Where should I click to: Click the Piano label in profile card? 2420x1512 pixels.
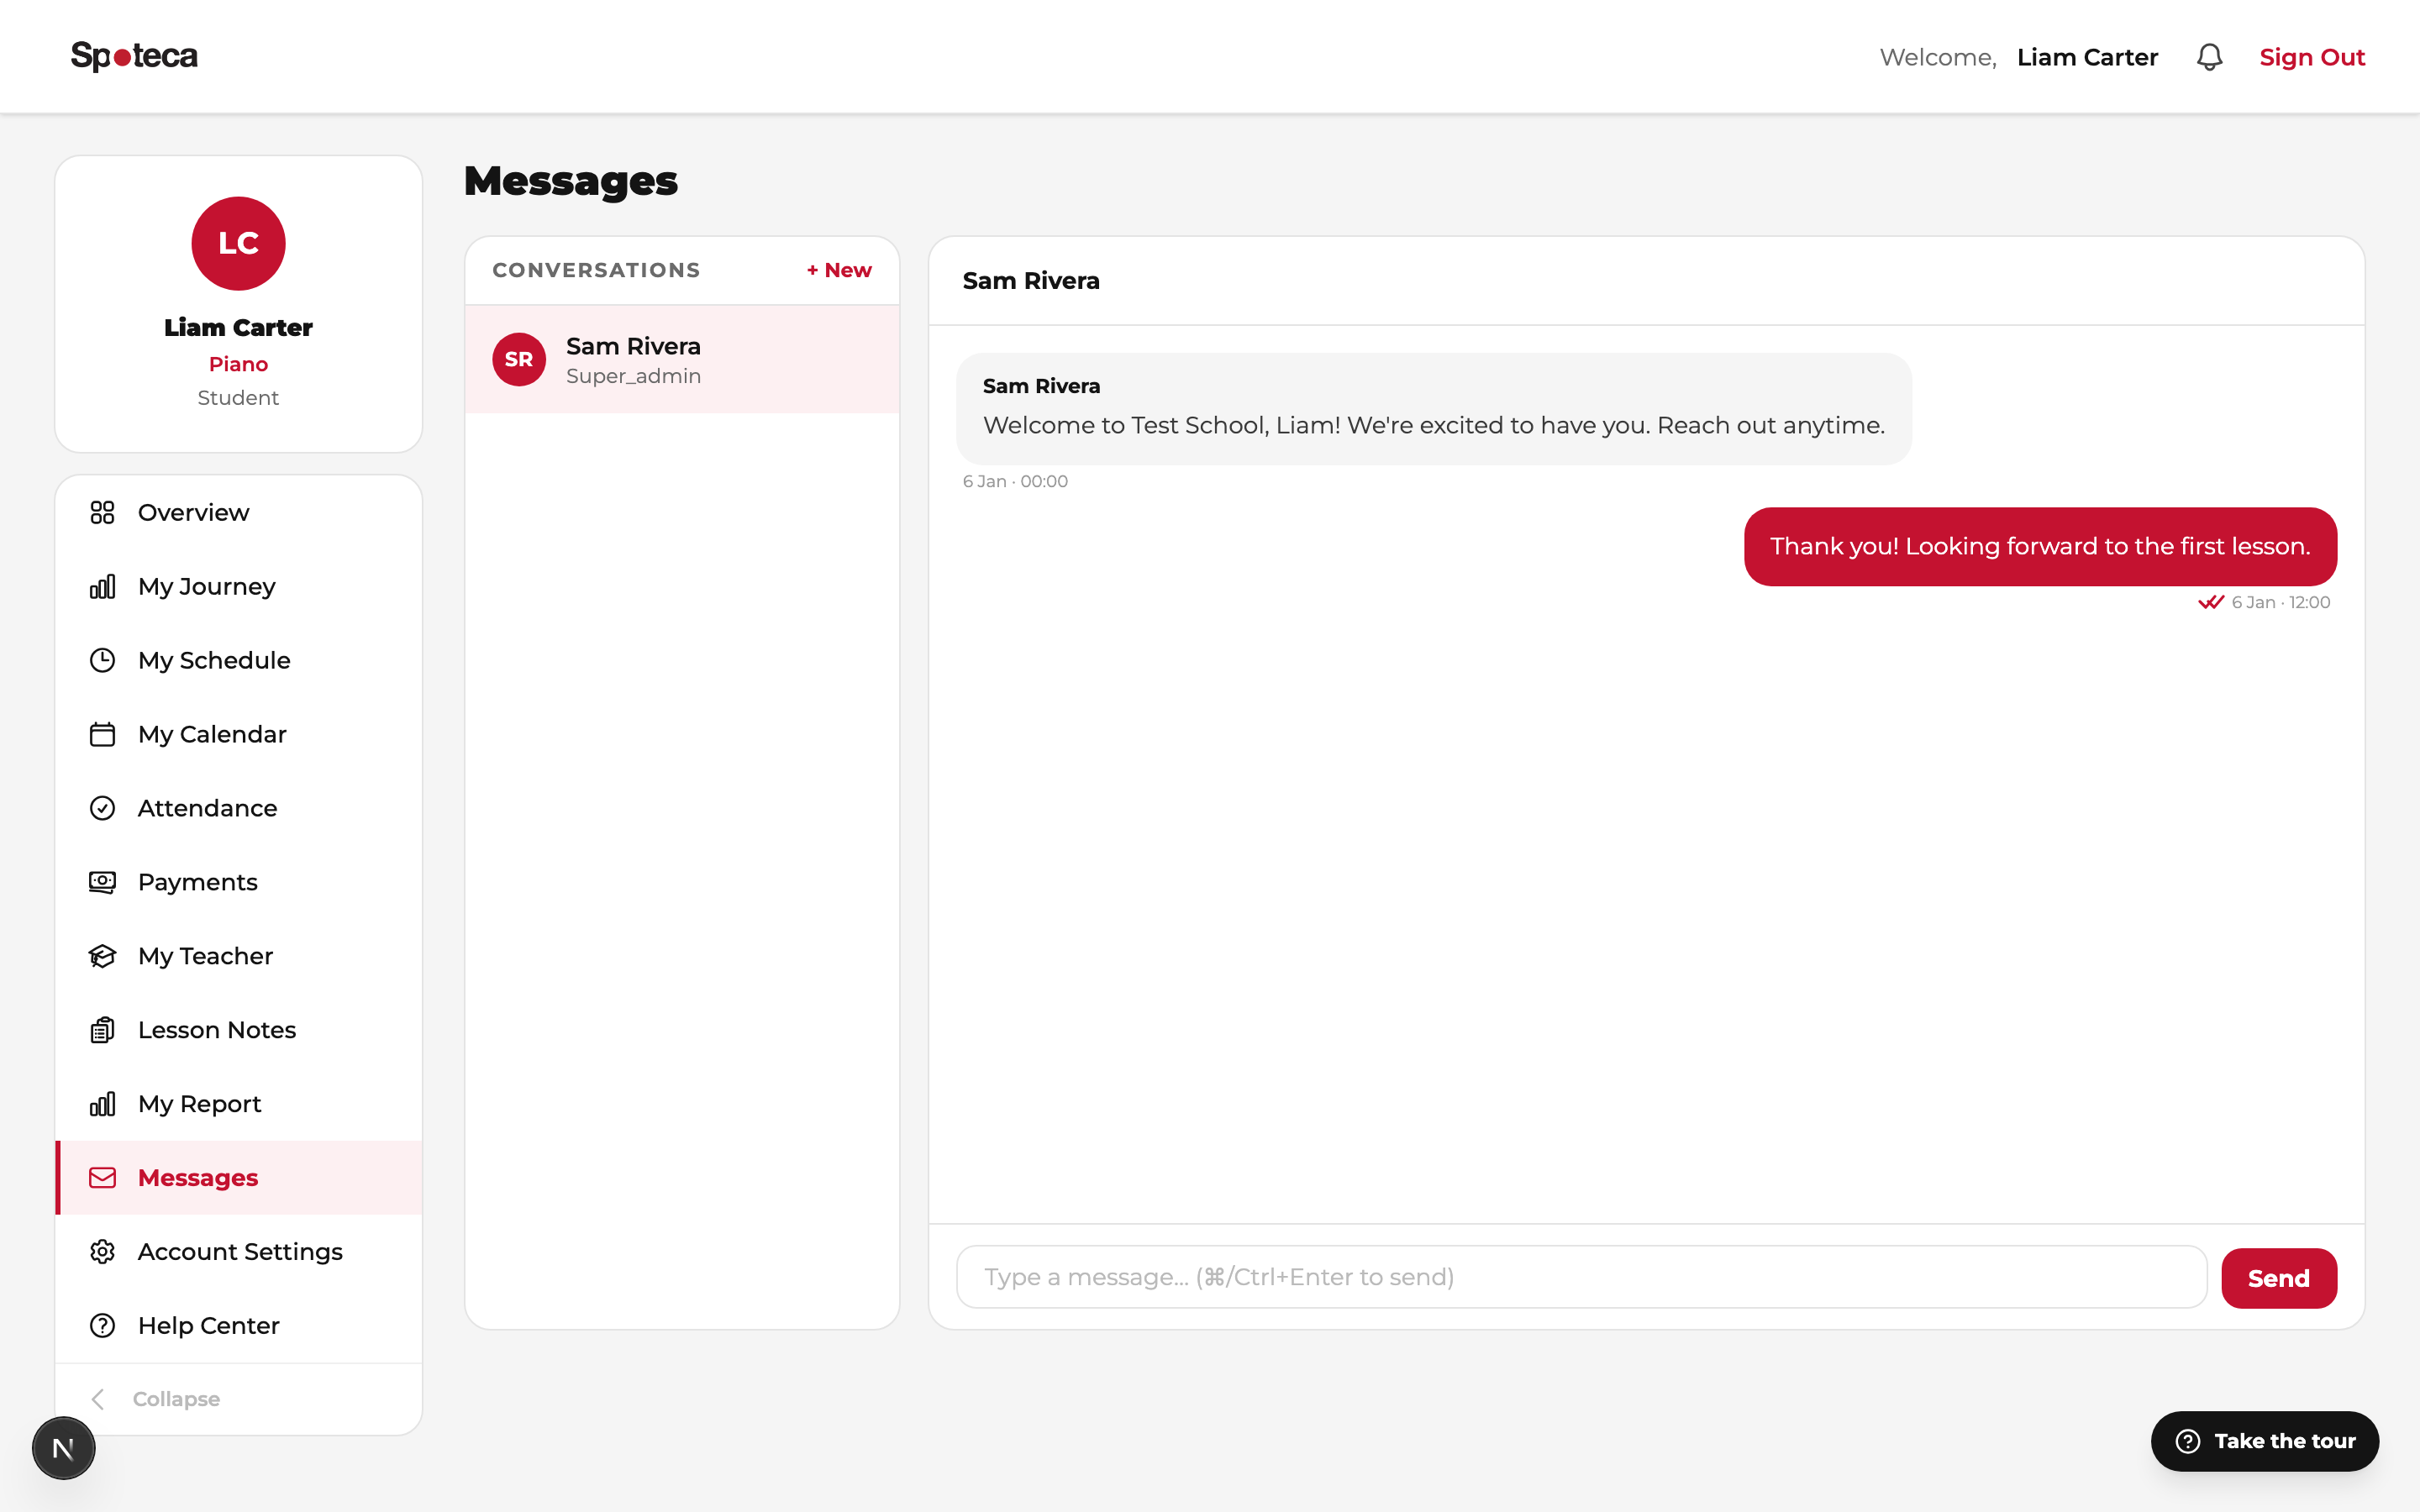tap(238, 364)
